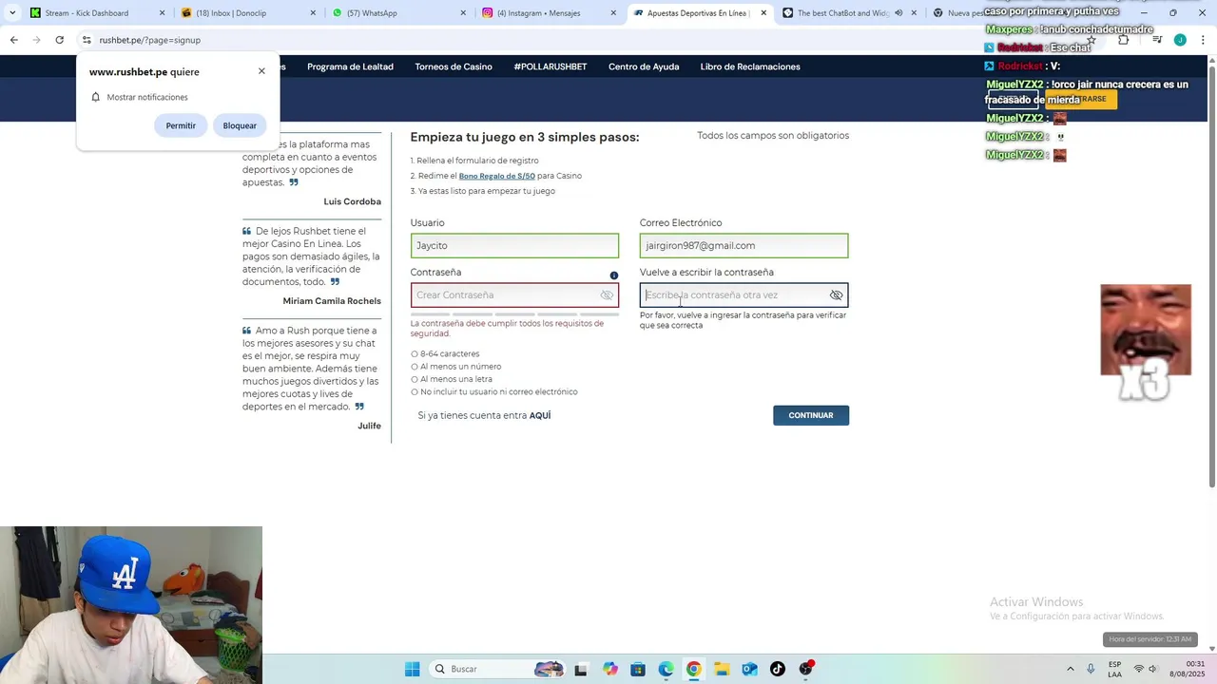The height and width of the screenshot is (684, 1217).
Task: Open OBS Studio from the taskbar
Action: coord(806,669)
